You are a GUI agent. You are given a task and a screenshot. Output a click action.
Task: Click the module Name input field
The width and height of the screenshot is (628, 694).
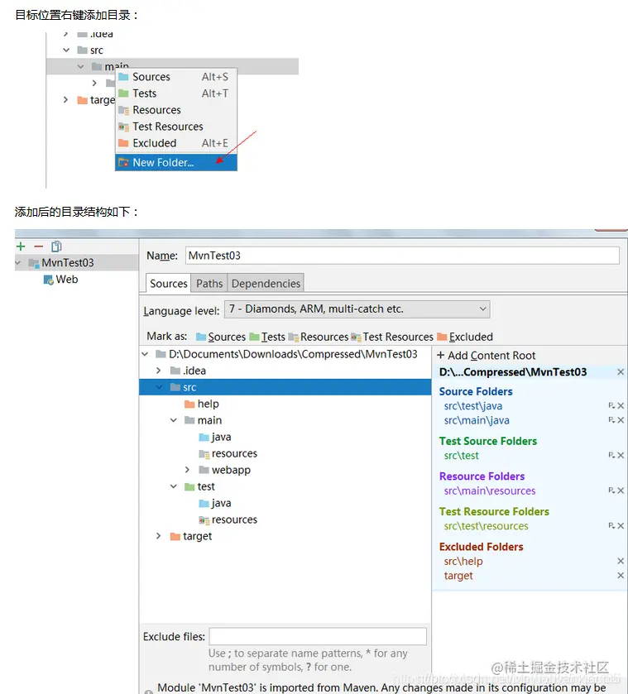coord(401,256)
